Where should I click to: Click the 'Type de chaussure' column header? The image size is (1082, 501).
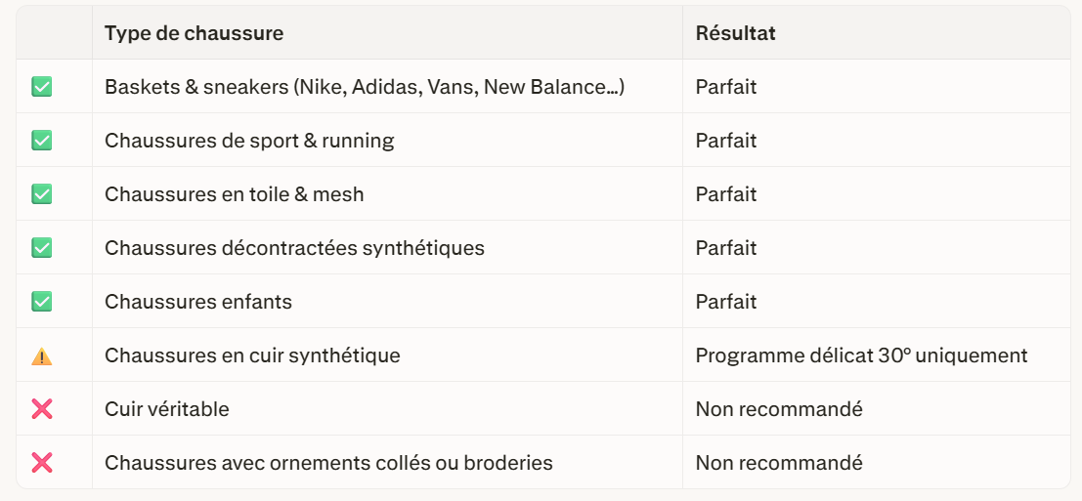pyautogui.click(x=194, y=33)
